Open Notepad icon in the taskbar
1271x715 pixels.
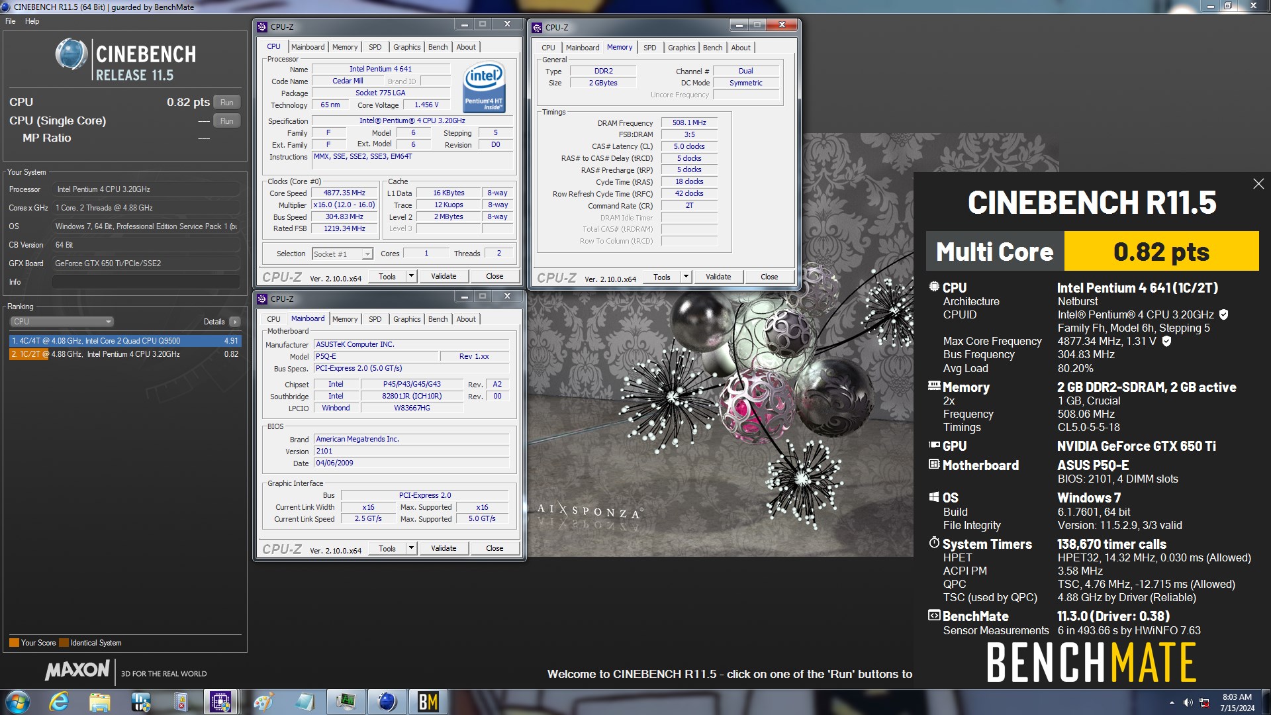305,702
